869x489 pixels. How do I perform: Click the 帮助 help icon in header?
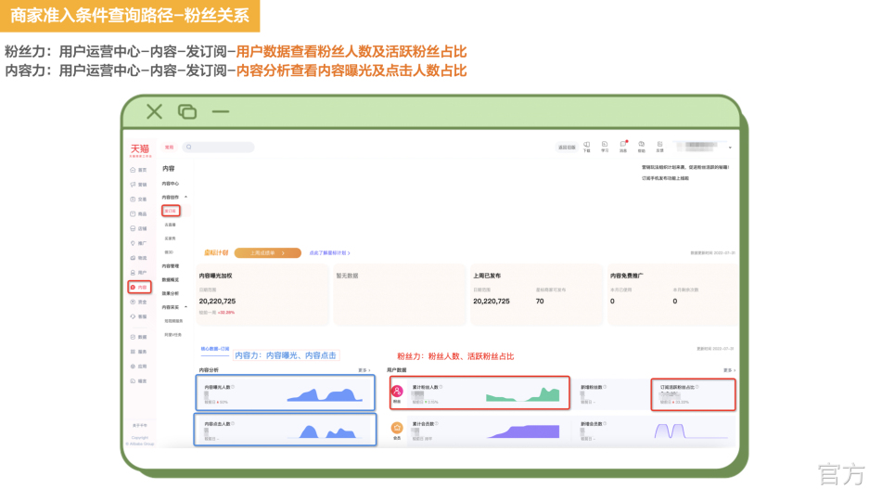pyautogui.click(x=641, y=146)
